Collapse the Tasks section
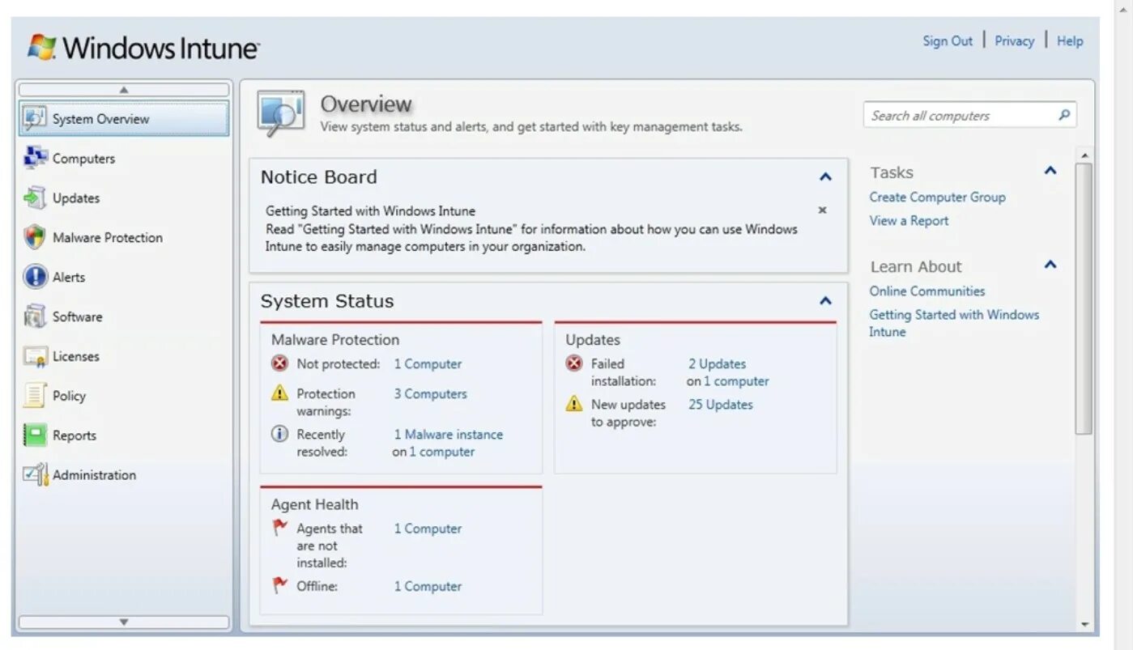 tap(1050, 171)
